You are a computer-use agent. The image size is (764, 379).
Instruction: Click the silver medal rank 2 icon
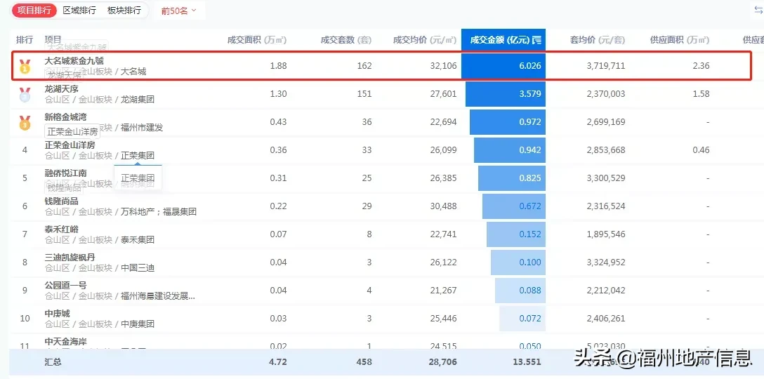pos(25,95)
